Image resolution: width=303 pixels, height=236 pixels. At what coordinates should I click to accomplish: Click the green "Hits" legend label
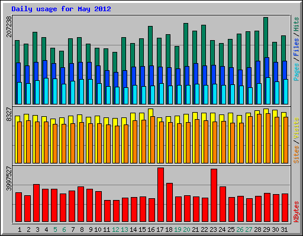point(296,24)
